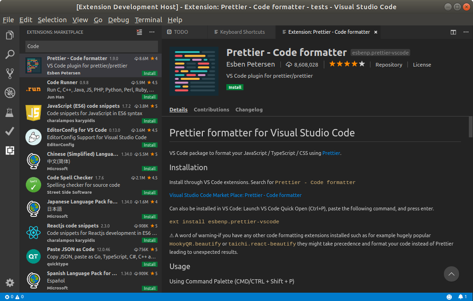Click the scroll-to-top chevron on the page
This screenshot has height=301, width=473.
point(451,274)
